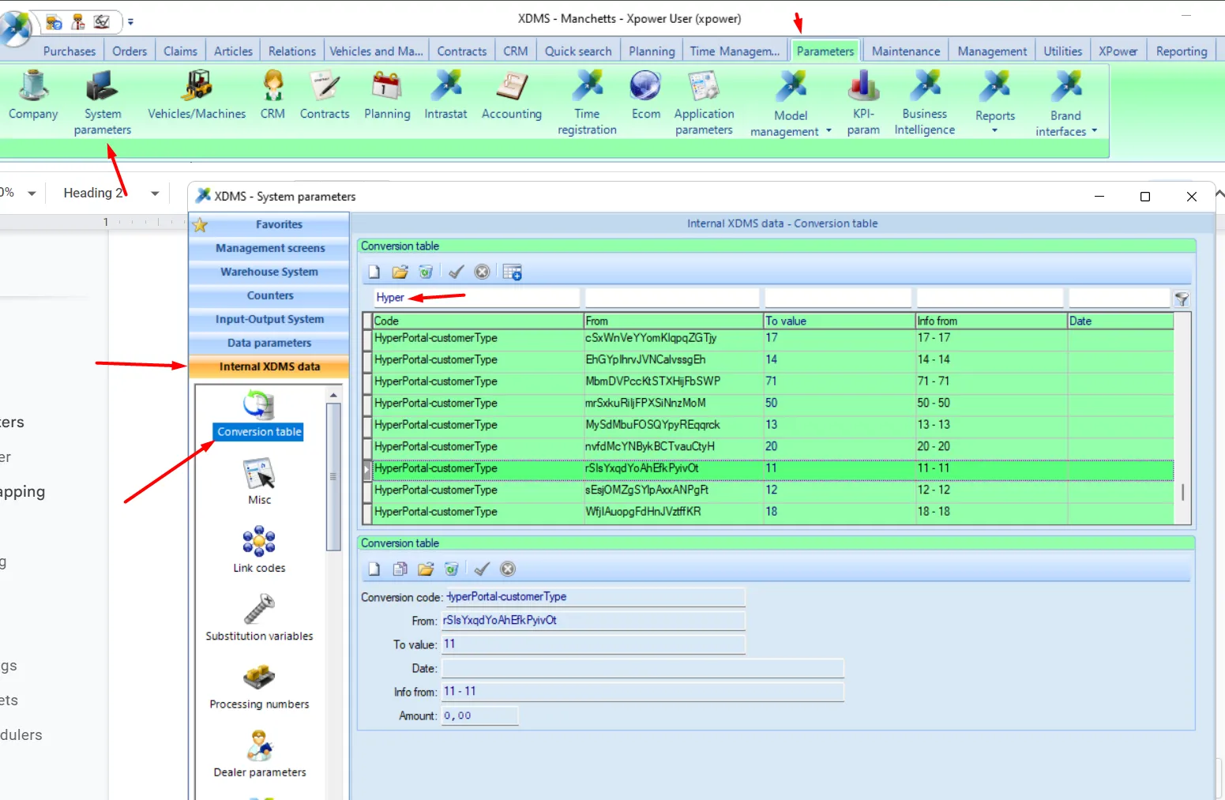Select the row with Info from 18 - 18
The image size is (1225, 800).
[x=773, y=512]
